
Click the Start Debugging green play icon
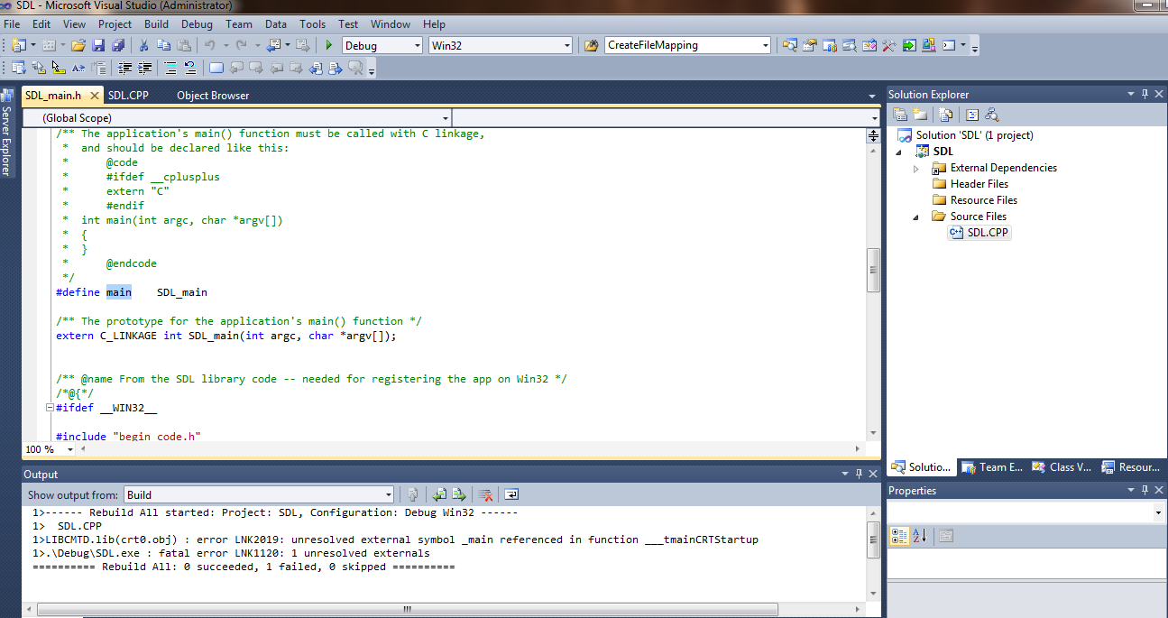(x=329, y=45)
